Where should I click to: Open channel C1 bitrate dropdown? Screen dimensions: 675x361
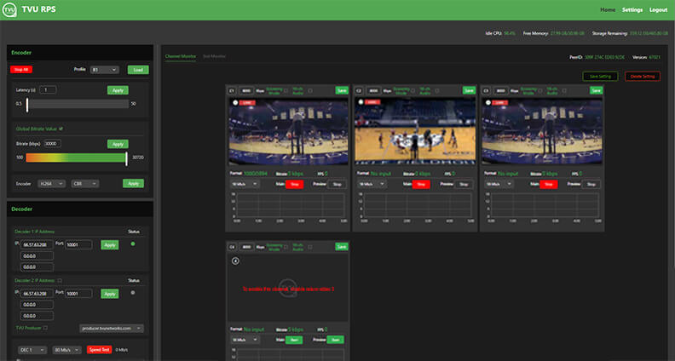245,184
